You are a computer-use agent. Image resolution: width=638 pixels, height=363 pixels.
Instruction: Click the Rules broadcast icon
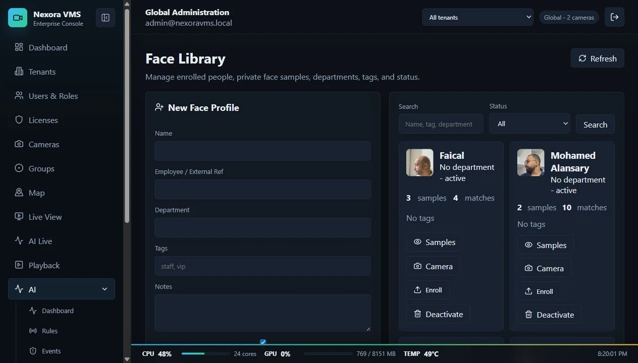(33, 331)
